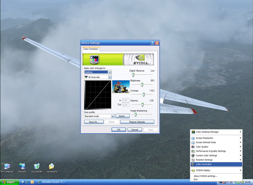Click the nView Desktop Manager icon
This screenshot has width=253, height=185.
tap(193, 132)
